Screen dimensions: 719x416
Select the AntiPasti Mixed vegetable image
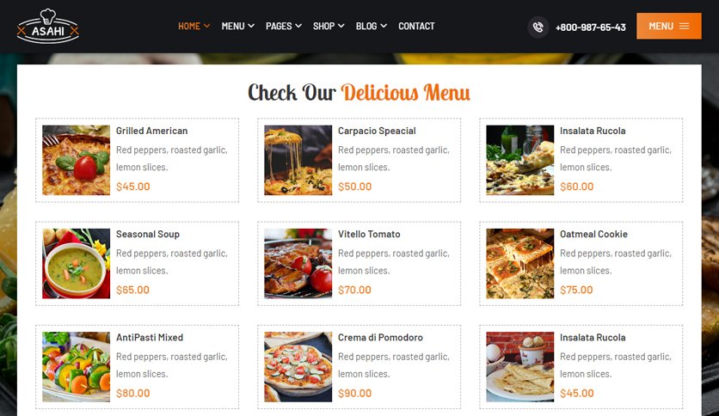pos(77,367)
